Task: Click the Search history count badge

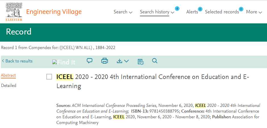Action: coord(177,8)
